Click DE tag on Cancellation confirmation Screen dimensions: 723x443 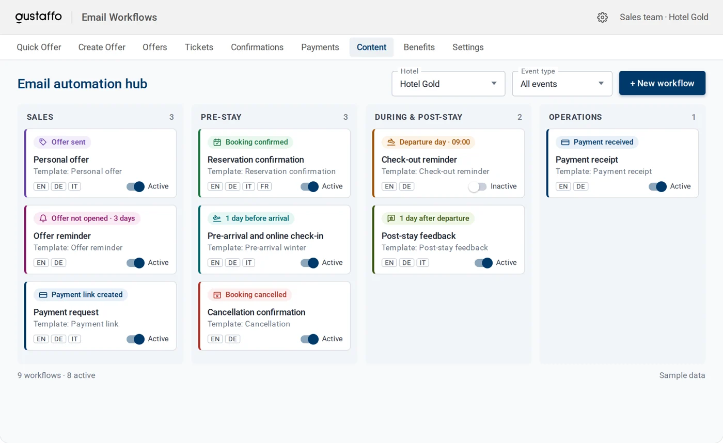[232, 339]
